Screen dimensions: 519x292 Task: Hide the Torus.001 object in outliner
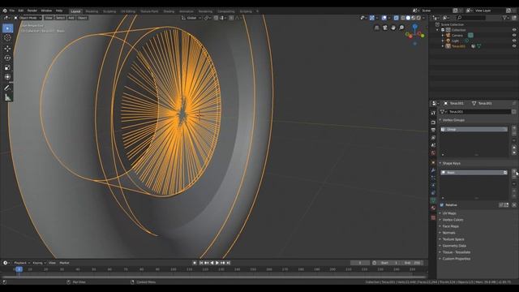coord(514,46)
